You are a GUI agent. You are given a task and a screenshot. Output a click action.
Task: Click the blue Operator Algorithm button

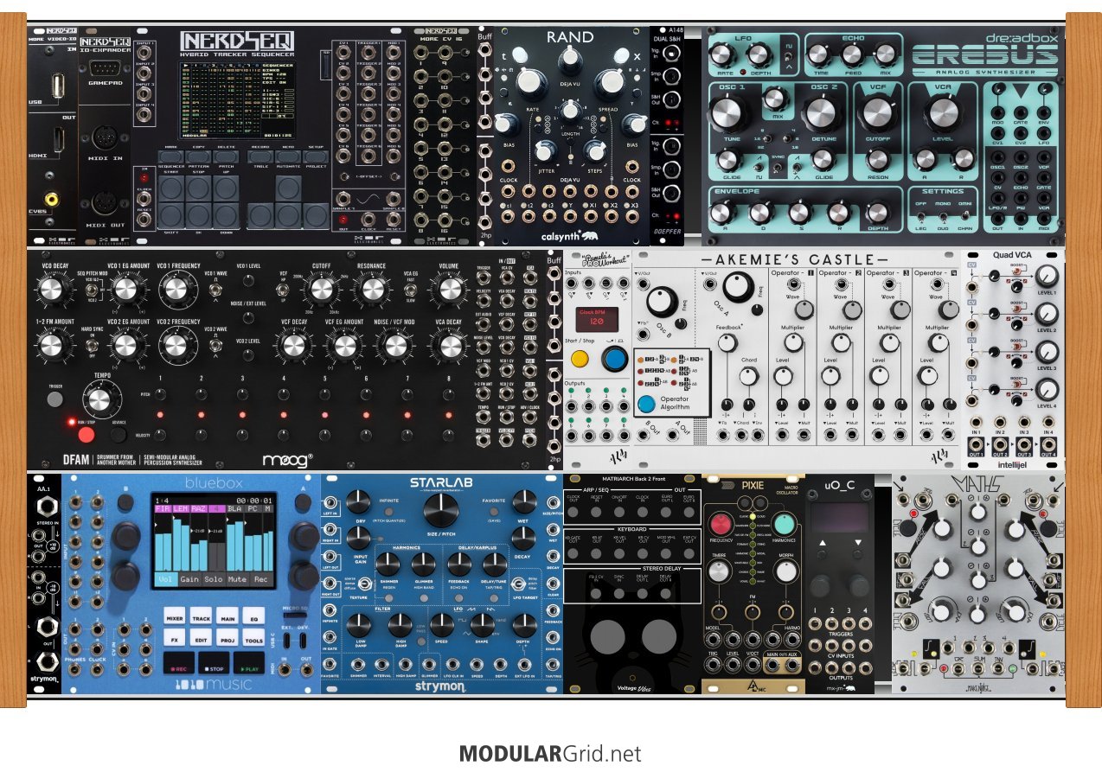point(646,404)
